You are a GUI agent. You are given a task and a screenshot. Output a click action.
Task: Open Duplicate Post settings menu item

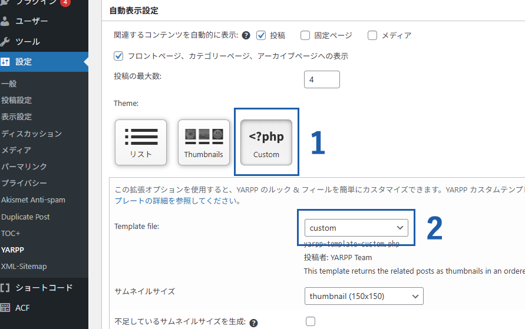point(25,217)
